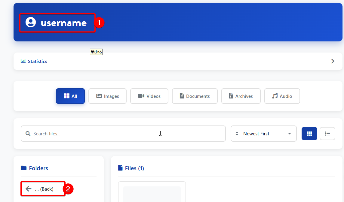Click the user avatar icon beside username

coord(31,23)
